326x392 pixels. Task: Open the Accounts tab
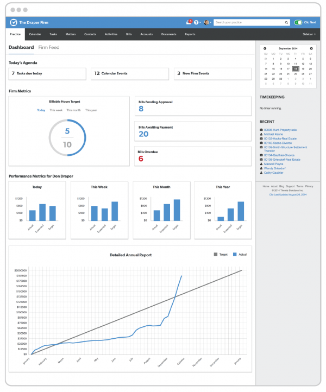coord(146,34)
